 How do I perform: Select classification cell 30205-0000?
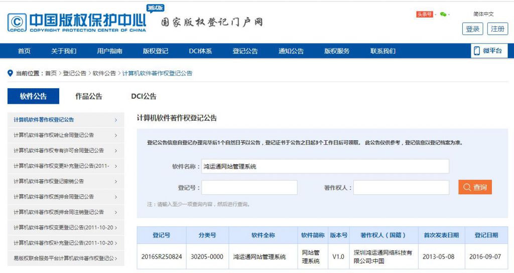coord(207,256)
